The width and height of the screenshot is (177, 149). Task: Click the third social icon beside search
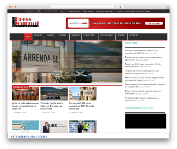[52, 11]
